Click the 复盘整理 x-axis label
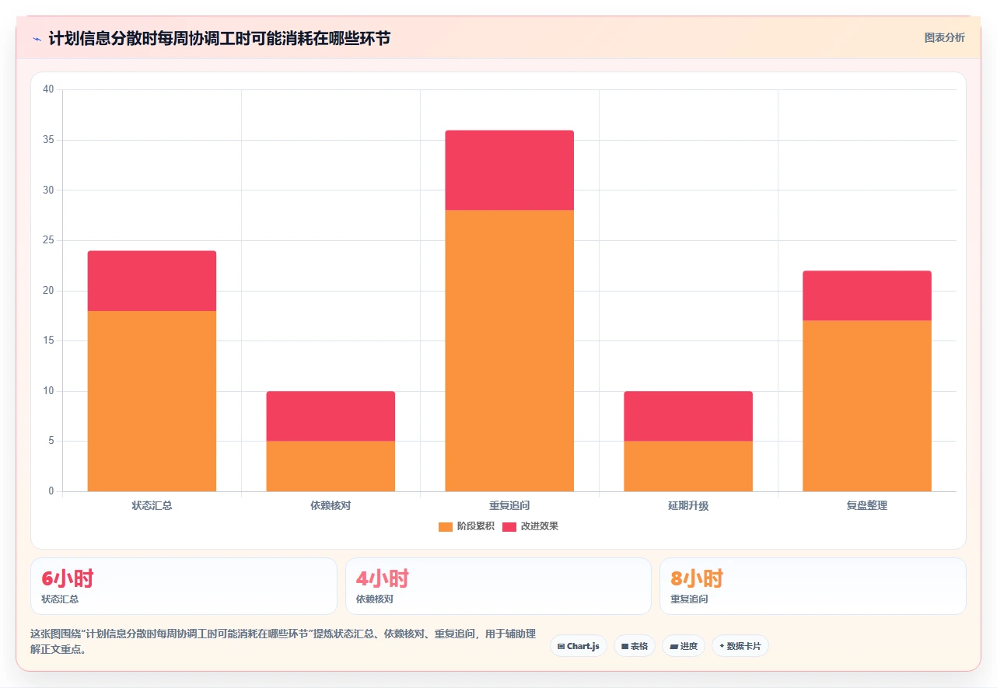 [867, 505]
